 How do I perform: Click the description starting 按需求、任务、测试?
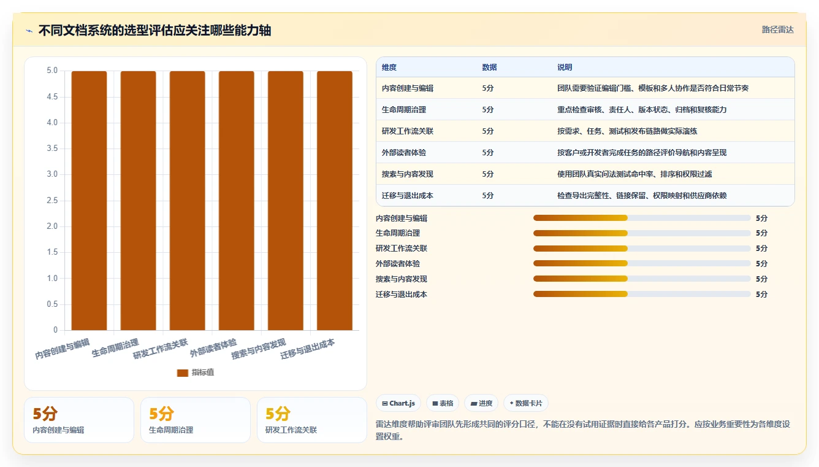point(627,131)
